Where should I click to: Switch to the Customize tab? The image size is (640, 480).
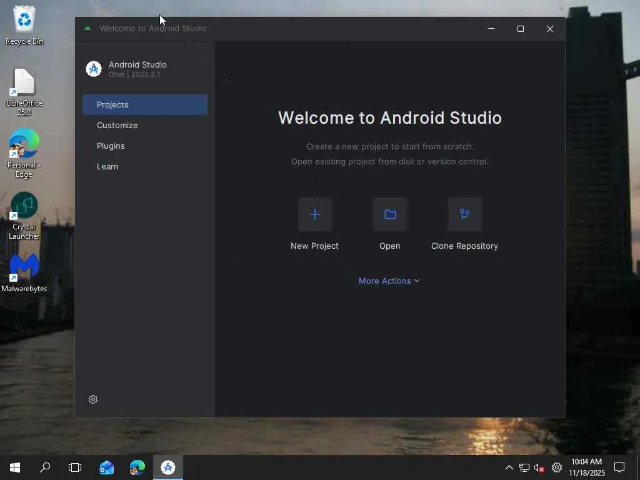[145, 125]
